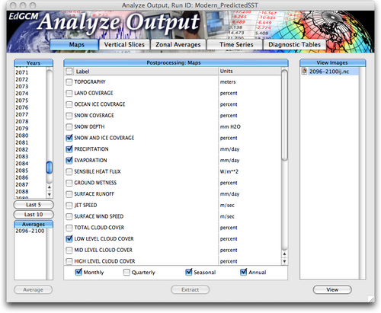Image resolution: width=381 pixels, height=313 pixels.
Task: Open the Vertical Slices tab
Action: (124, 44)
